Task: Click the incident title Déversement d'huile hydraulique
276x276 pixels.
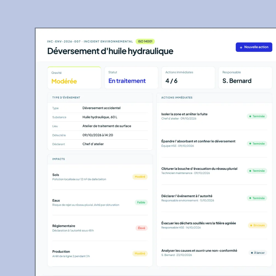Action: pos(110,51)
